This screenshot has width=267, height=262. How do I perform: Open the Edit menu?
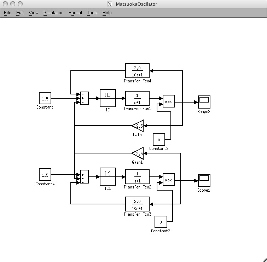(x=20, y=13)
